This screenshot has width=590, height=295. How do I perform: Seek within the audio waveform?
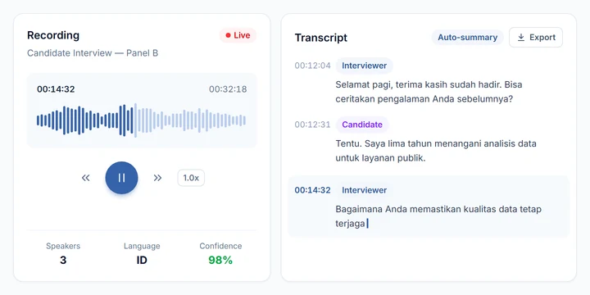click(142, 120)
